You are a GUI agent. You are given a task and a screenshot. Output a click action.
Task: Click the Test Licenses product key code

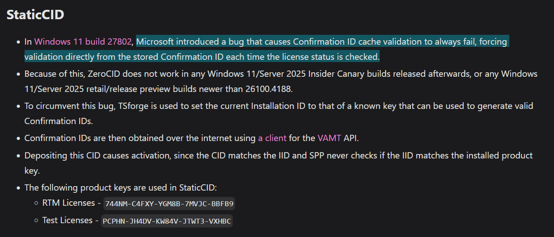pyautogui.click(x=167, y=221)
